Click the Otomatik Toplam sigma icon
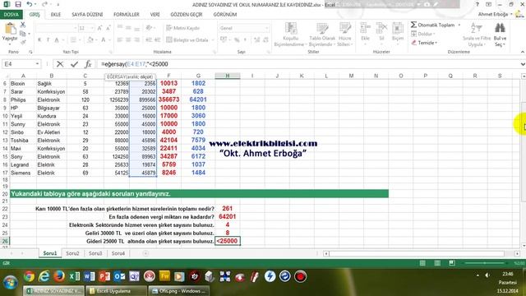The width and height of the screenshot is (526, 296). click(414, 25)
